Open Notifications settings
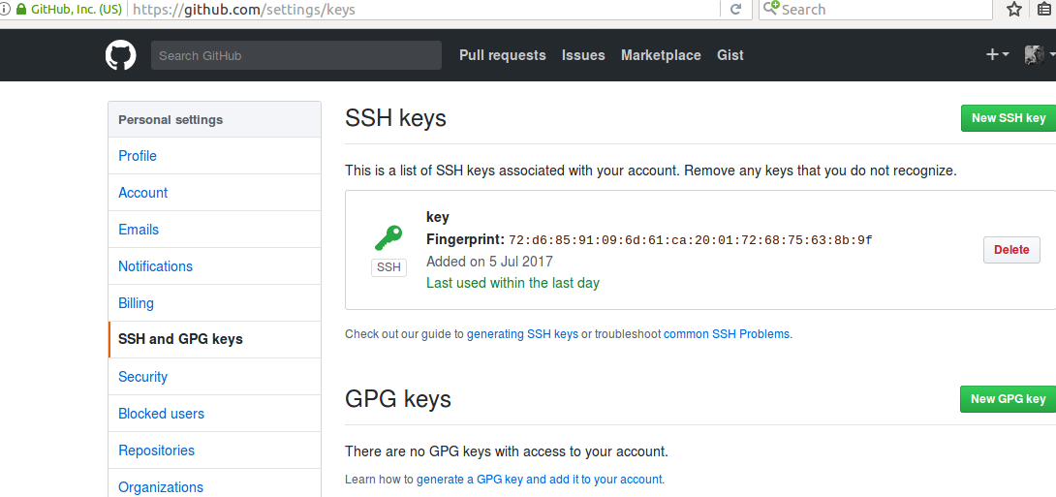1056x497 pixels. 214,266
